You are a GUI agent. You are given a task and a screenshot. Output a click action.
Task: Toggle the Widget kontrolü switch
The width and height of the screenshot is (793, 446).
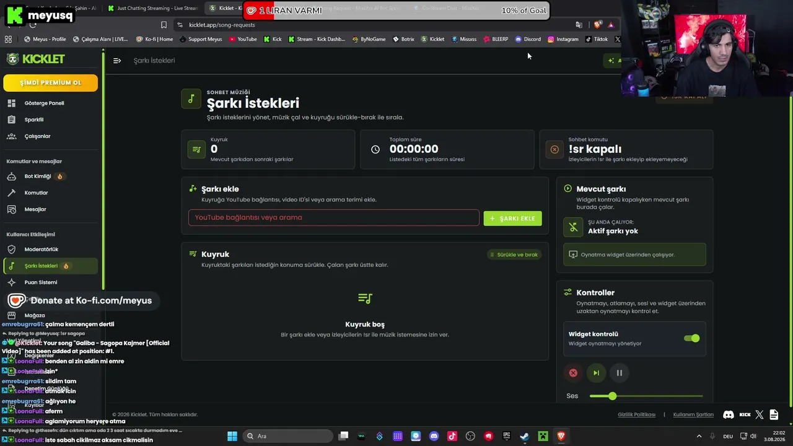coord(691,338)
